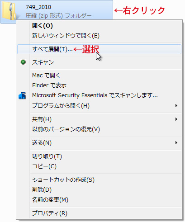The width and height of the screenshot is (185, 222).
Task: Expand the 送る(N) submenu arrow
Action: pos(176,142)
